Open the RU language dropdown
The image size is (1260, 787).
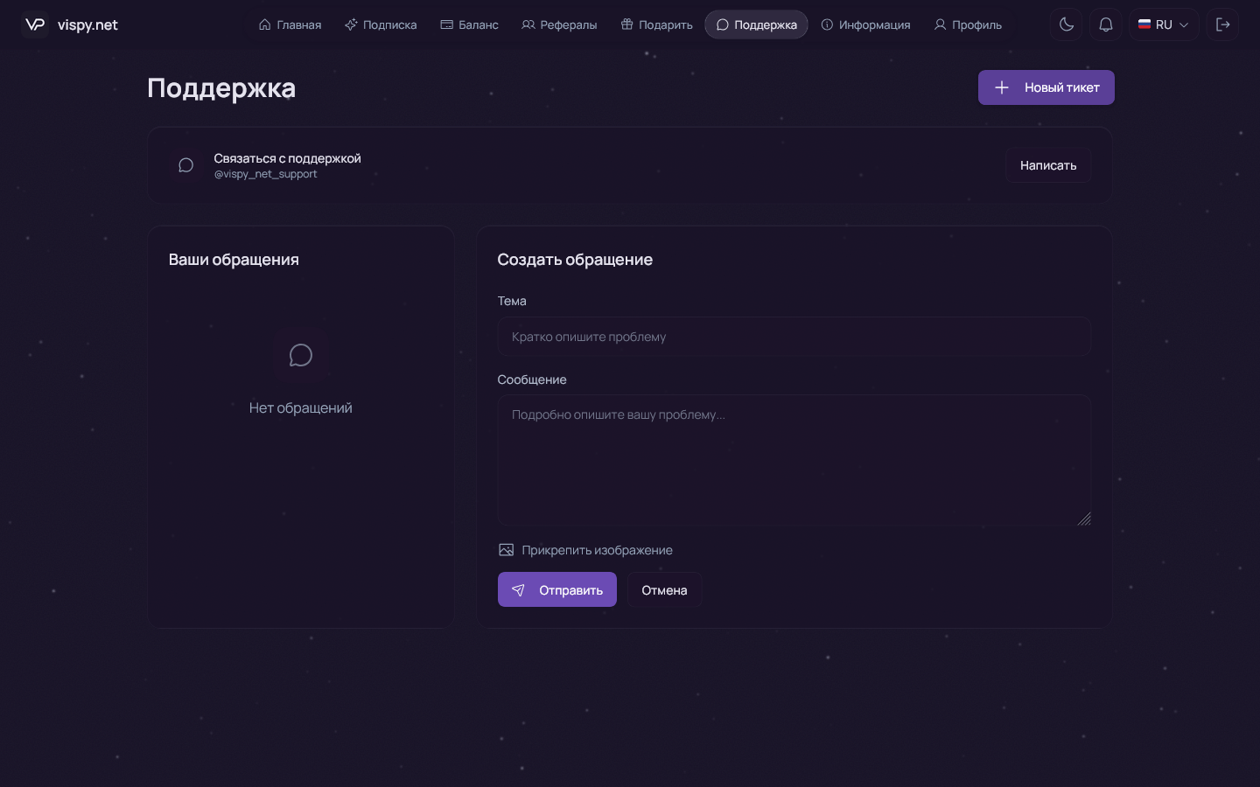tap(1164, 24)
